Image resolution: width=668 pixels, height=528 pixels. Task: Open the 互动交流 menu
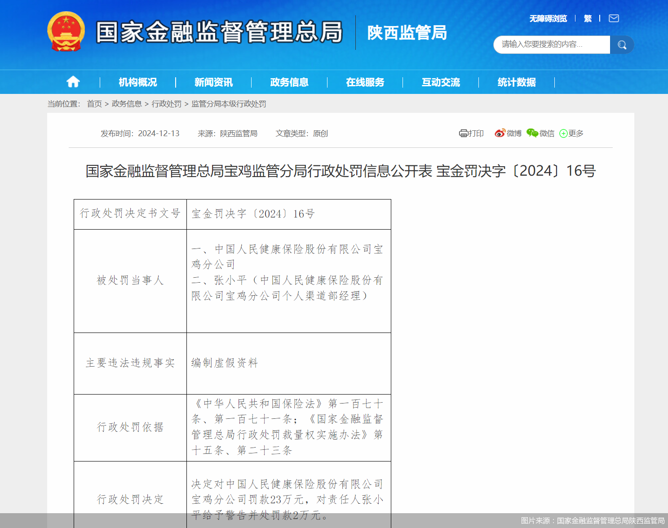441,82
